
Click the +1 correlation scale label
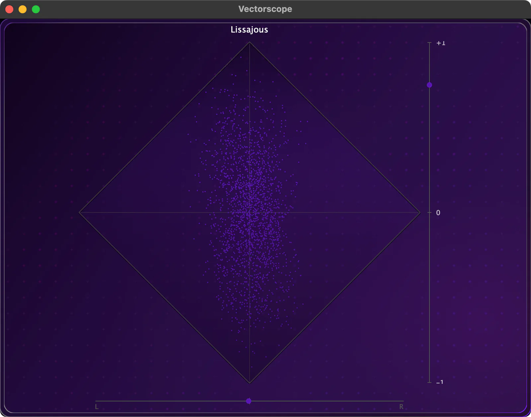click(441, 43)
